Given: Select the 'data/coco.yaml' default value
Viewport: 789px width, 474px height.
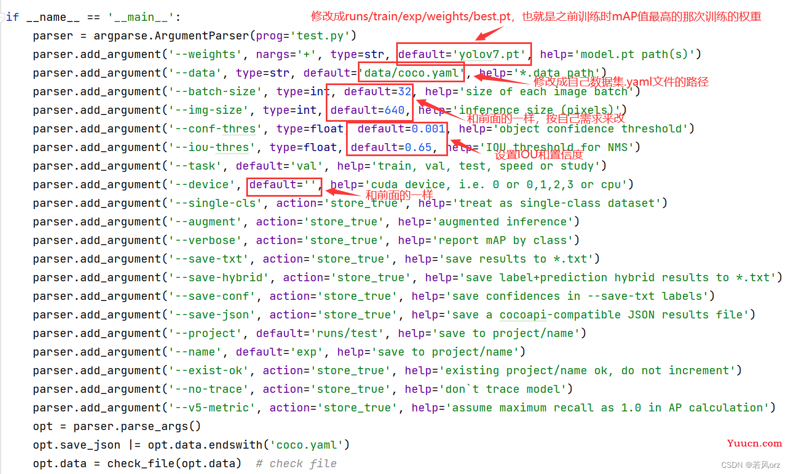Looking at the screenshot, I should point(411,73).
